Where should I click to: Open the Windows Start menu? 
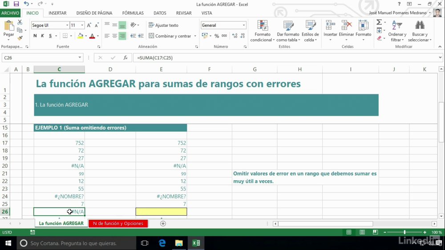[x=8, y=243]
